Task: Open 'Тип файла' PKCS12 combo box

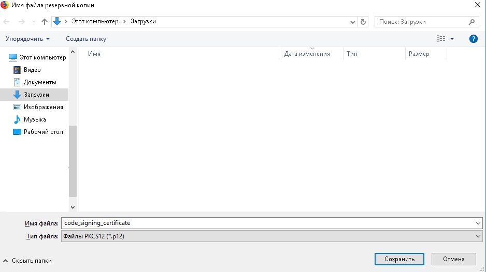Action: pos(272,236)
